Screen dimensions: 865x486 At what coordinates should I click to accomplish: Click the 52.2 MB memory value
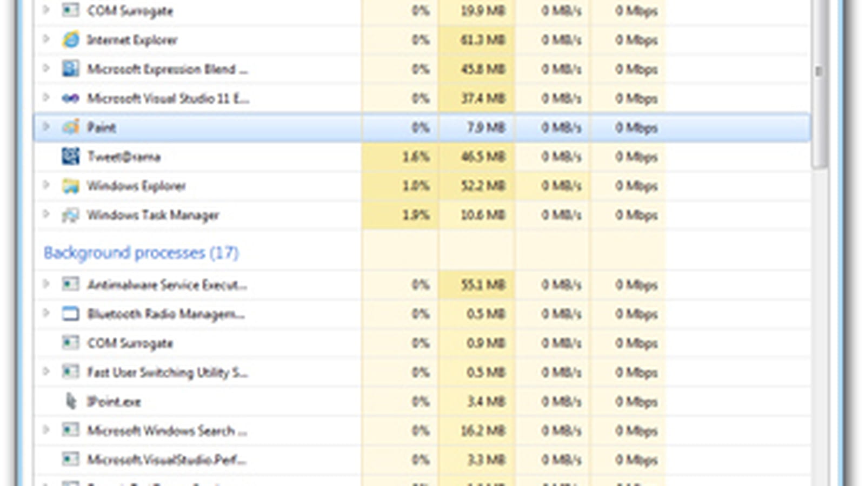[x=482, y=186]
